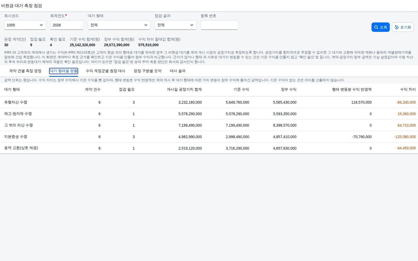Select the 재고·원자재 수령 row label
This screenshot has height=261, width=418.
(x=18, y=114)
